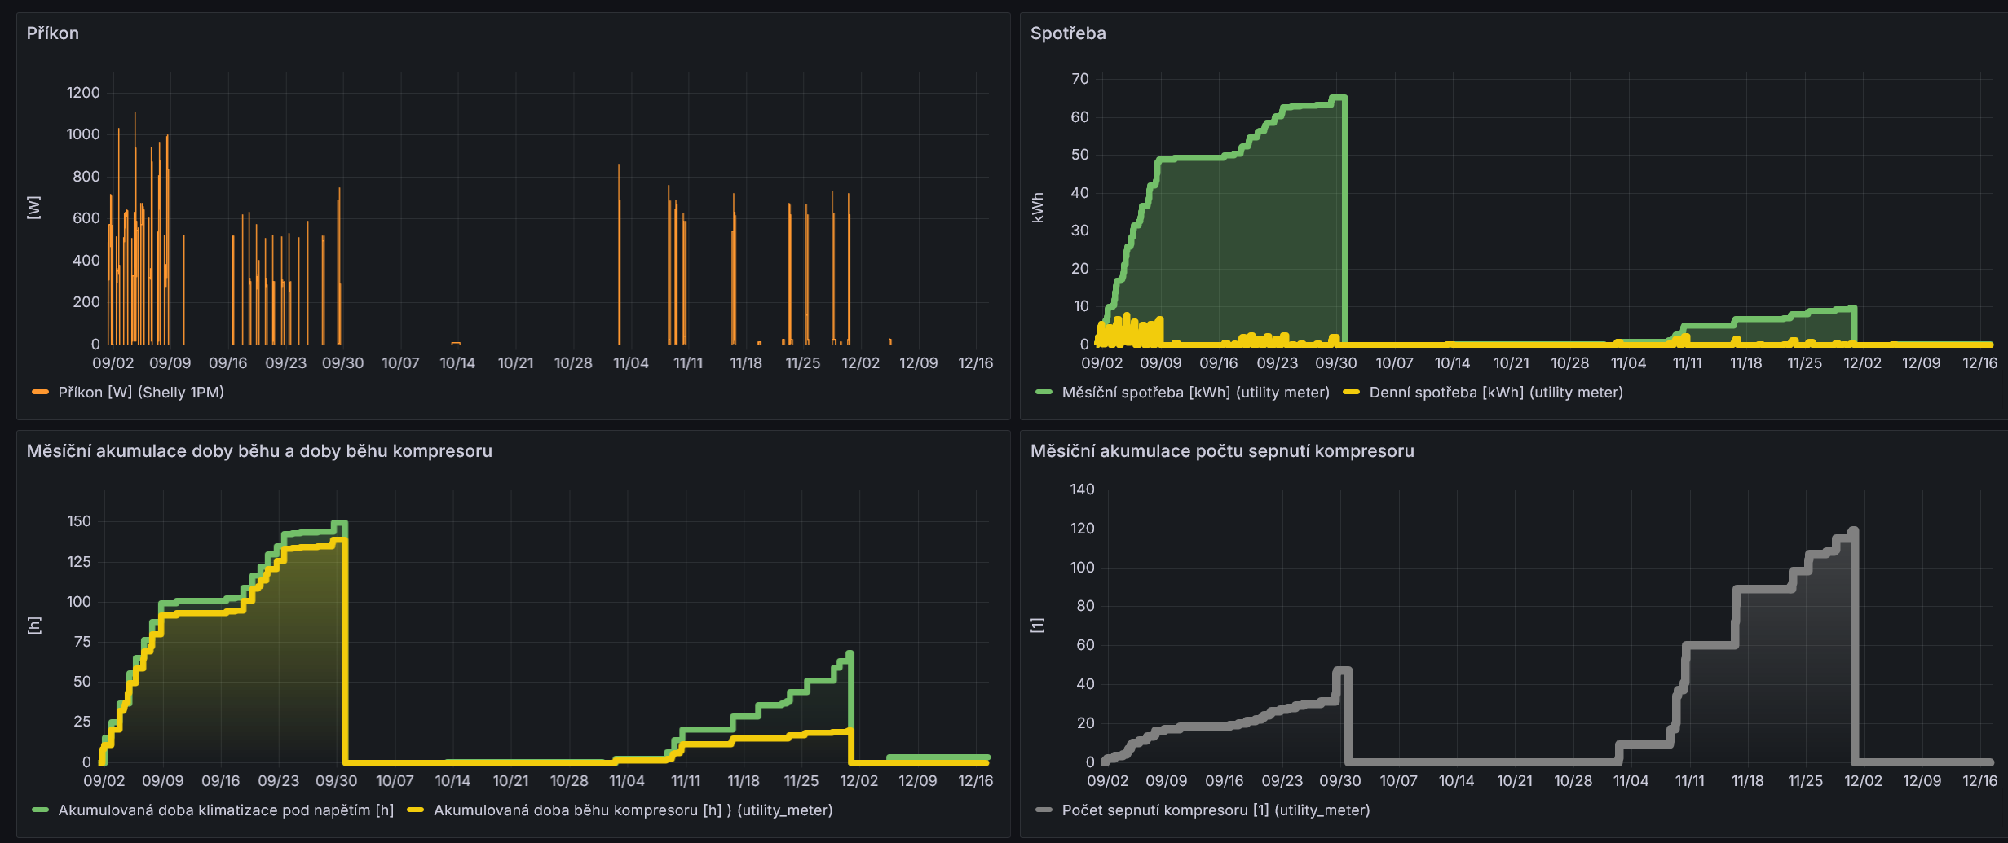
Task: Toggle 'Příkon [W] (Shelly 1PM)' legend series
Action: pos(140,393)
